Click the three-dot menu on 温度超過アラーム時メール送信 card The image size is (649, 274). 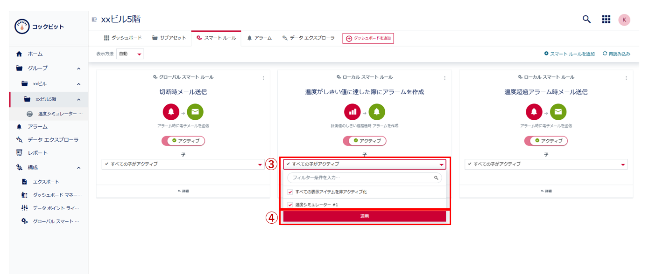point(626,78)
